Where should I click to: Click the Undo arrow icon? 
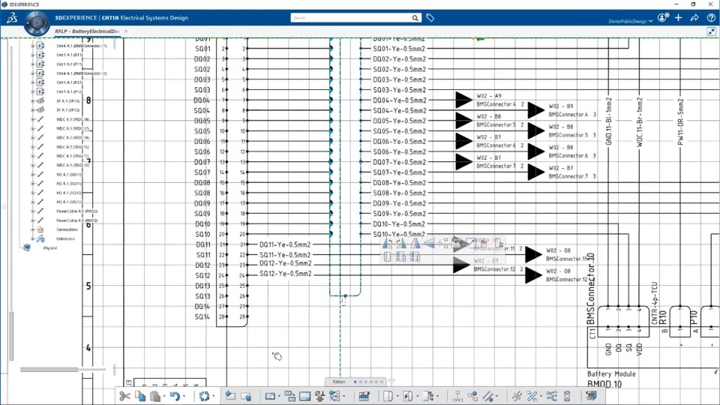click(x=175, y=396)
